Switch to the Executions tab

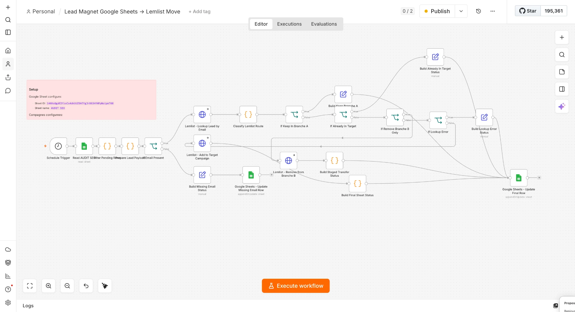[x=289, y=24]
